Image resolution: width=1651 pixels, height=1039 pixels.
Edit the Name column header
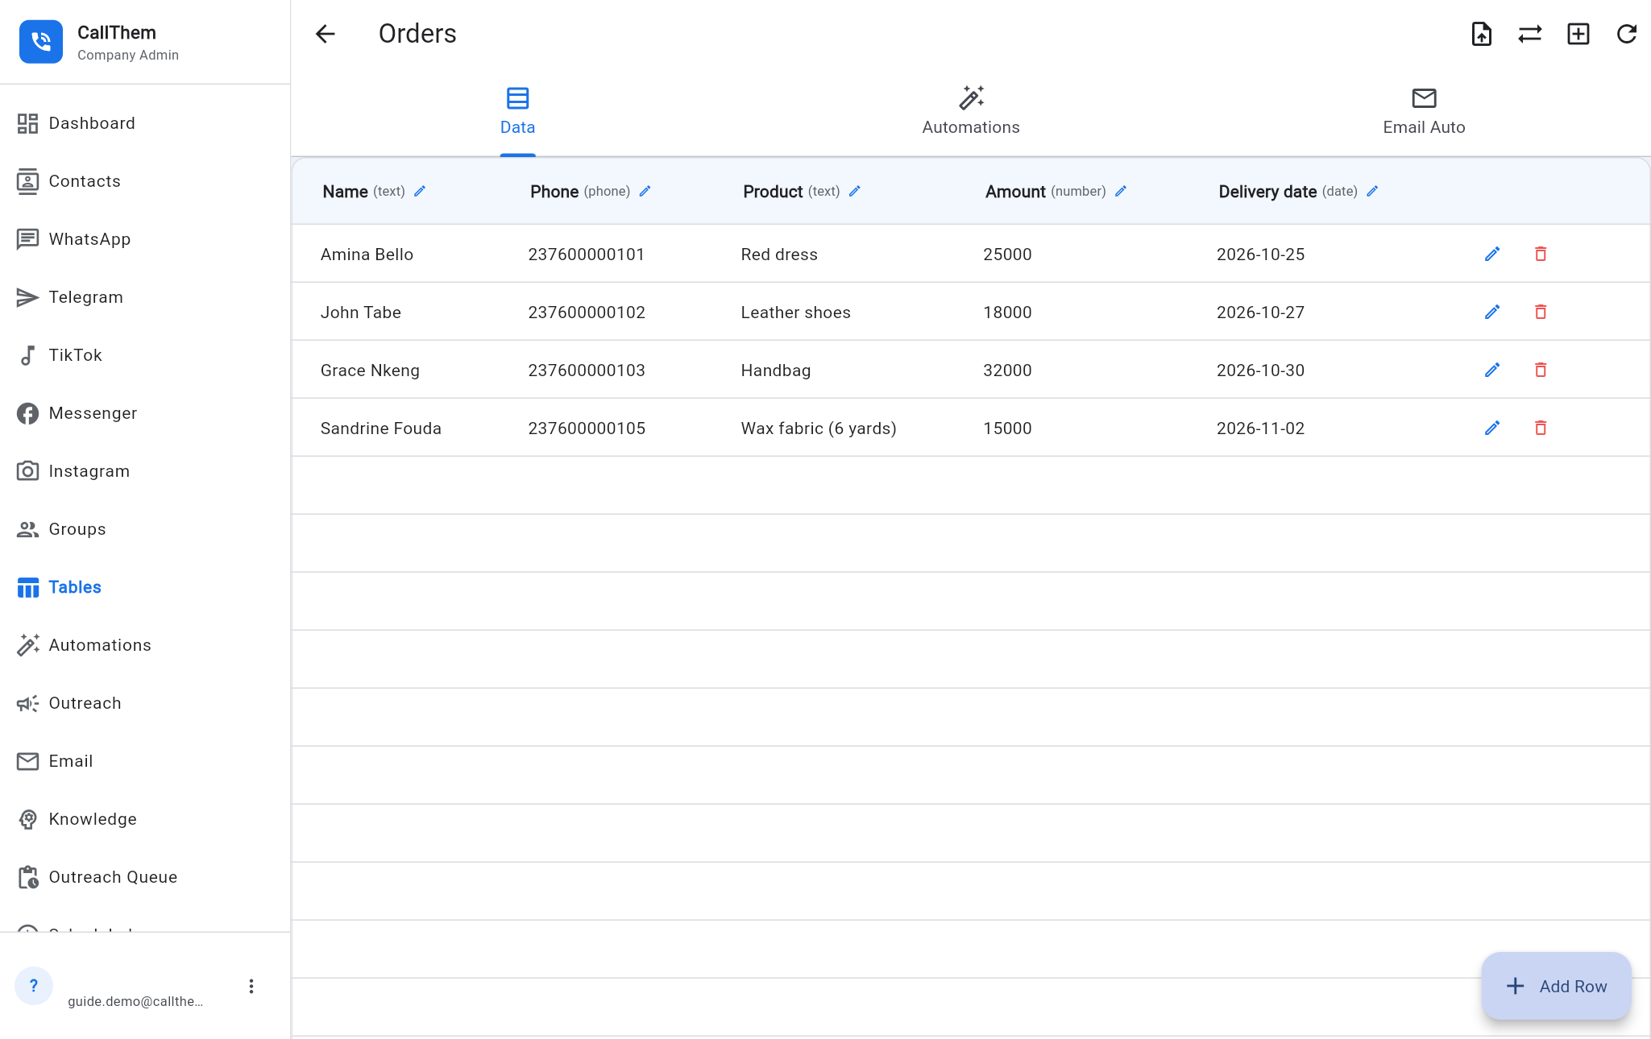pyautogui.click(x=420, y=192)
